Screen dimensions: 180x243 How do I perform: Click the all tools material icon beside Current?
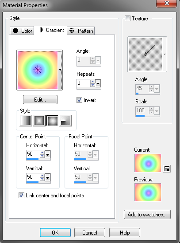[167, 169]
